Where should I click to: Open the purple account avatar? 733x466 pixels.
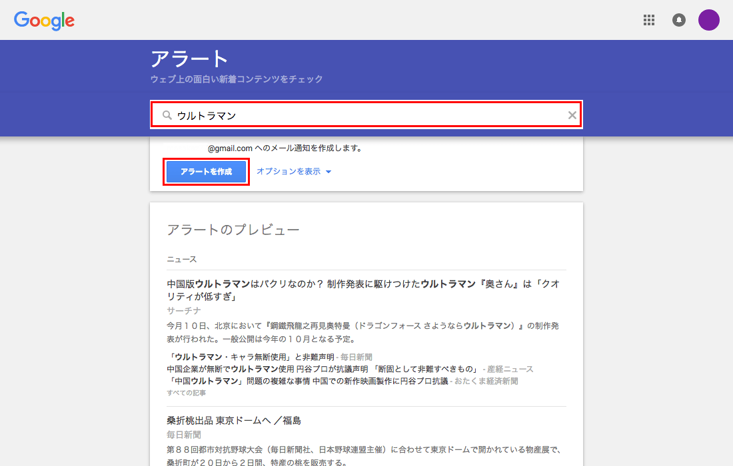(709, 20)
